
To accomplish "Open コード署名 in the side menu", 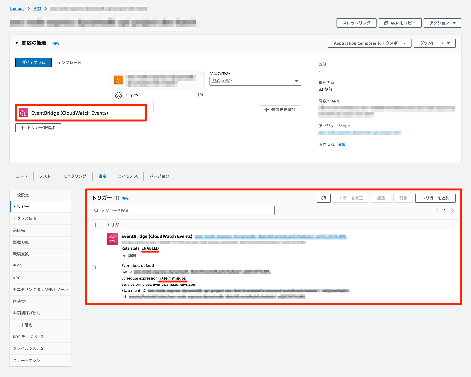I will 40,325.
